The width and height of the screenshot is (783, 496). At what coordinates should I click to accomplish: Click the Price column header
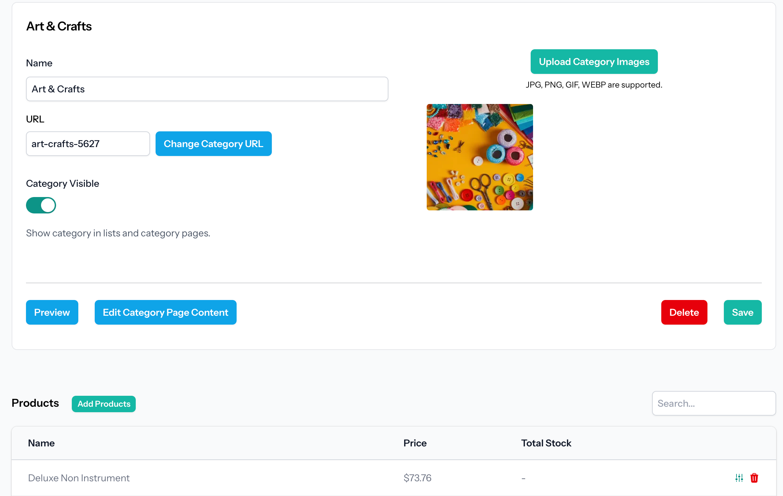(x=415, y=443)
